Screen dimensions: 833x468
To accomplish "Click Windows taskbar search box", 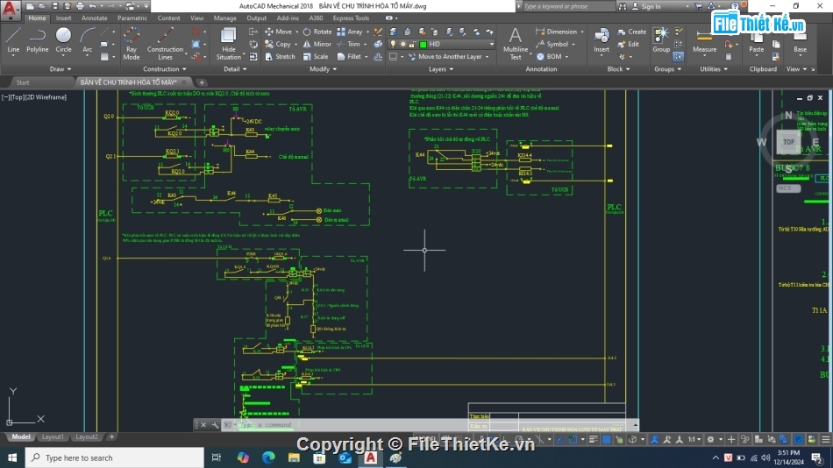I will coord(114,457).
